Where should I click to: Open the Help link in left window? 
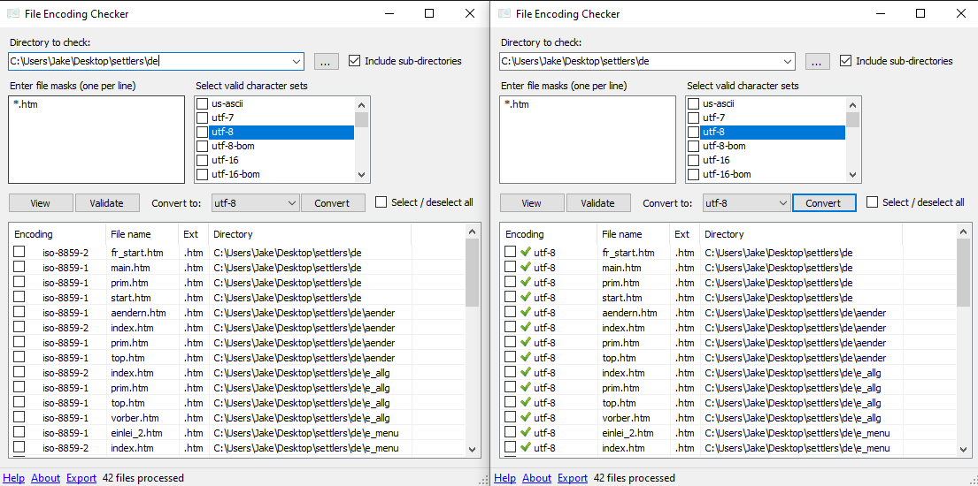click(x=14, y=478)
